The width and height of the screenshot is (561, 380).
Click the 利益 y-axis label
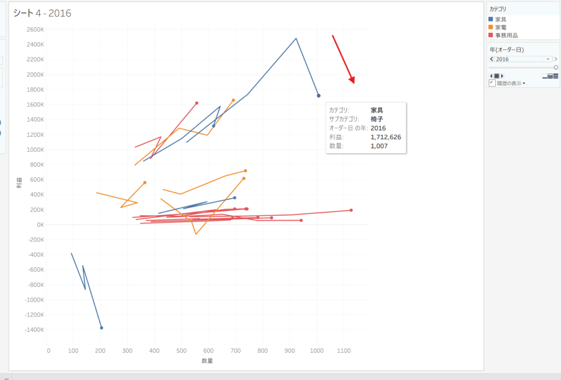[20, 183]
